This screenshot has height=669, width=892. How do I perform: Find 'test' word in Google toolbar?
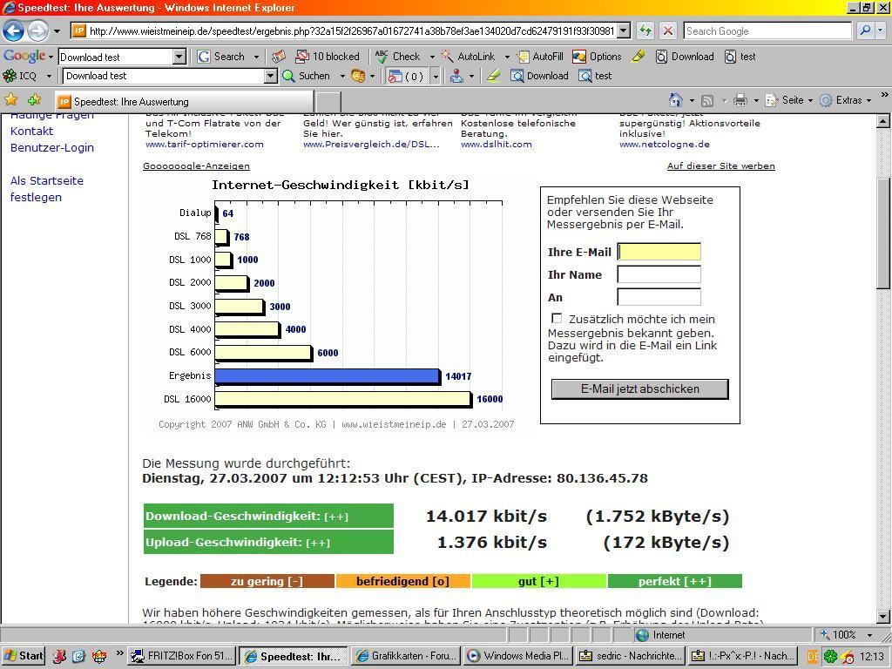point(740,57)
